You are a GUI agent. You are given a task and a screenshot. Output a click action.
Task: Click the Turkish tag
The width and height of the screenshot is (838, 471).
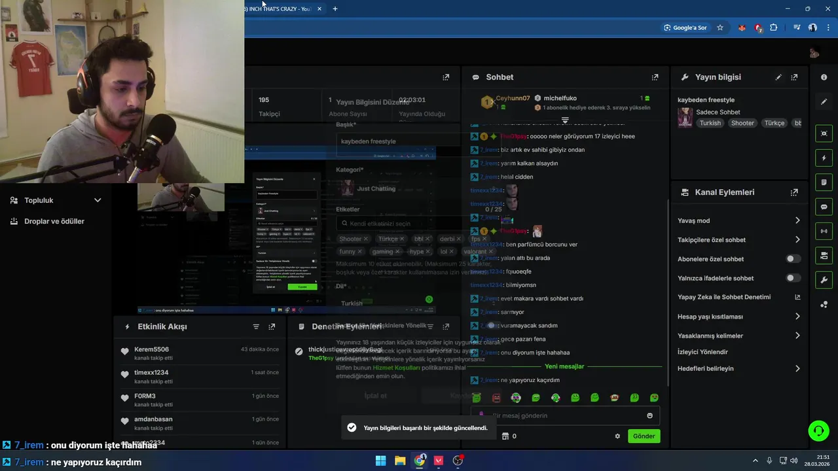pos(710,123)
